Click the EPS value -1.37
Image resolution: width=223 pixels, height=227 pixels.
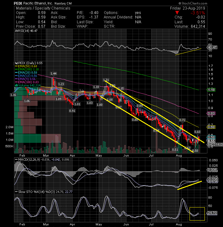pyautogui.click(x=94, y=17)
